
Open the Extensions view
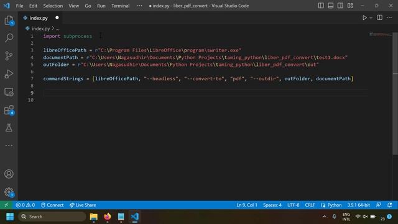[9, 110]
